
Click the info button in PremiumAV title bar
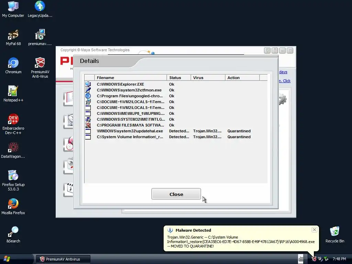click(x=275, y=51)
